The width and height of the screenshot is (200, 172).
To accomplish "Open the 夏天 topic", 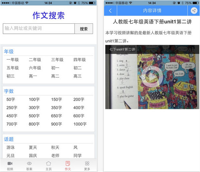I will tap(33, 148).
